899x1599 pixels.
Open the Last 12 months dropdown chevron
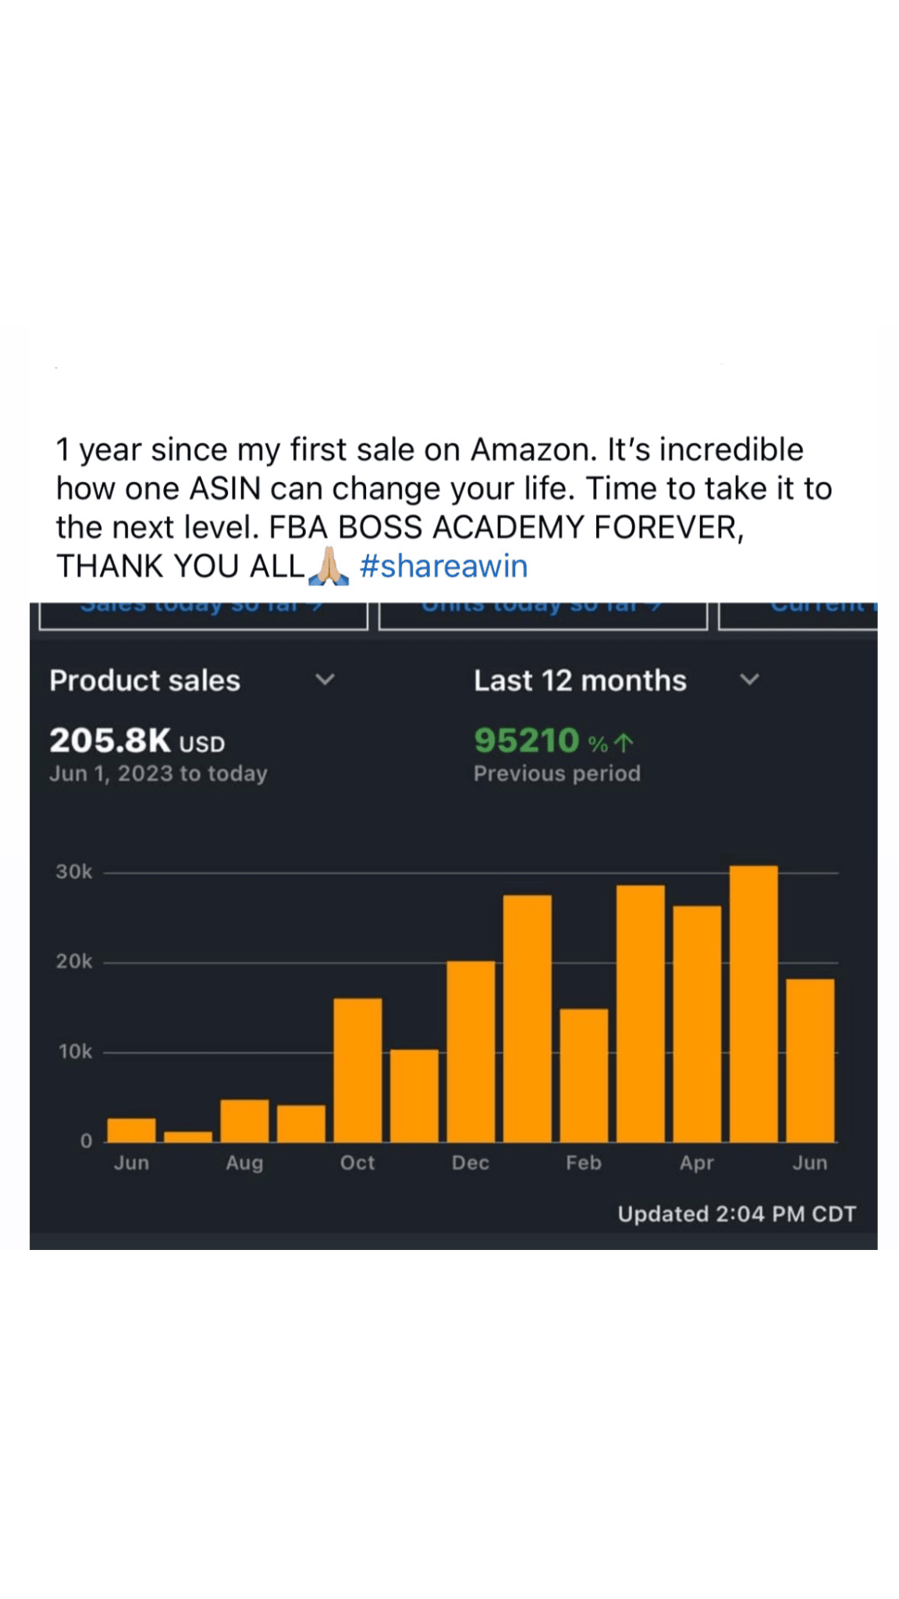pos(749,679)
